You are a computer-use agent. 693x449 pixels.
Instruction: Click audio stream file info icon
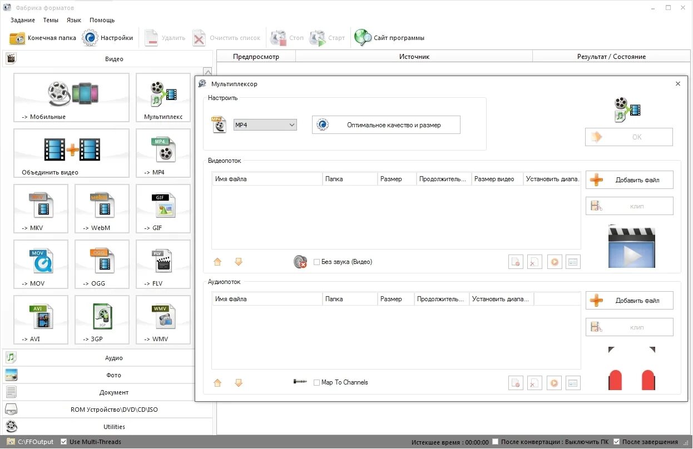click(x=573, y=383)
